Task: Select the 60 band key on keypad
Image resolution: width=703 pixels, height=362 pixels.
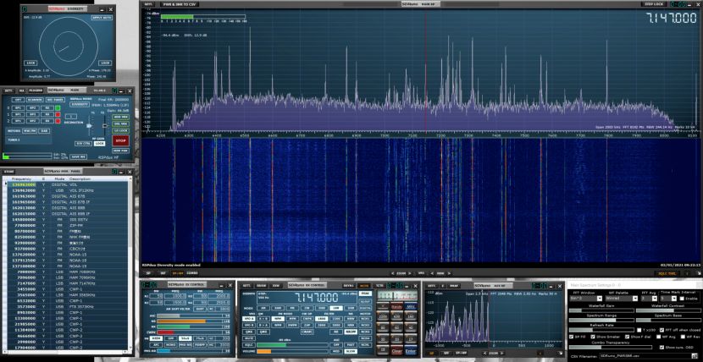Action: coord(396,327)
